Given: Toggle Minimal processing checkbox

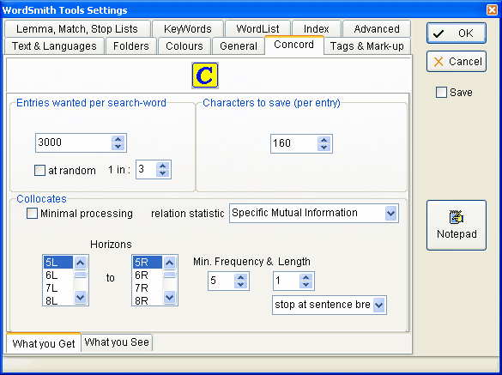Looking at the screenshot, I should (x=32, y=214).
